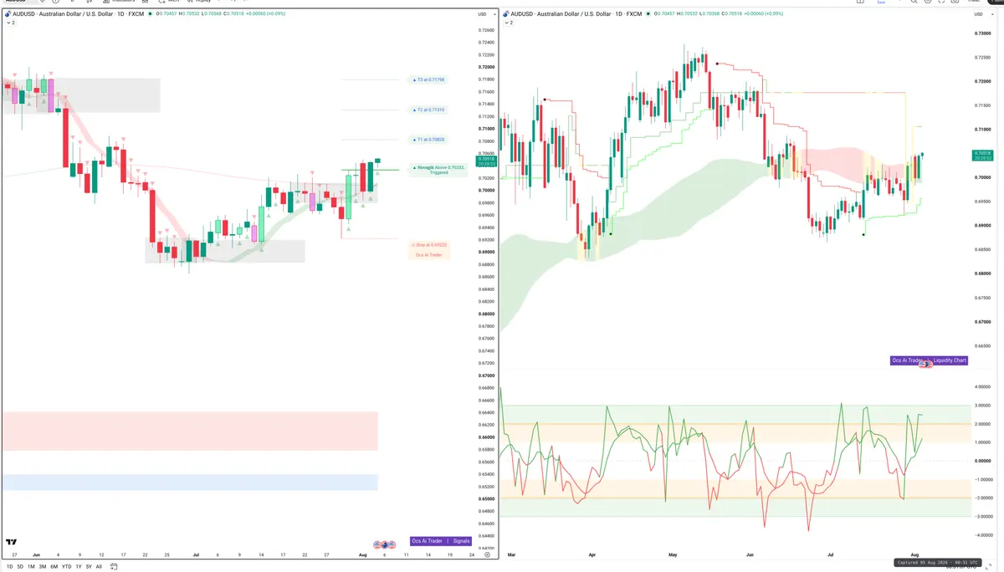Select the 'Stop at 0.69222' label
Viewport: 1004px width, 572px height.
429,245
